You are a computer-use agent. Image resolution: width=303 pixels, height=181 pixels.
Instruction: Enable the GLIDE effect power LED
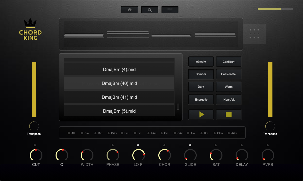pyautogui.click(x=190, y=145)
